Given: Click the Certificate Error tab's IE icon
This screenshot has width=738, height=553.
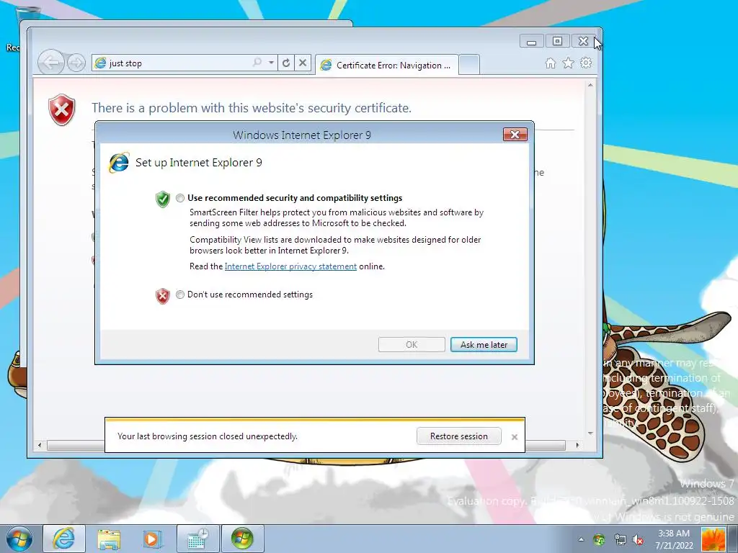Looking at the screenshot, I should pos(326,65).
